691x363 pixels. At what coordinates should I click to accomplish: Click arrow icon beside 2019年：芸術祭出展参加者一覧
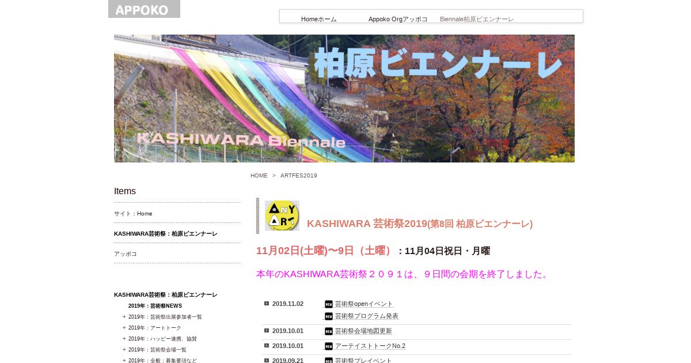(124, 317)
